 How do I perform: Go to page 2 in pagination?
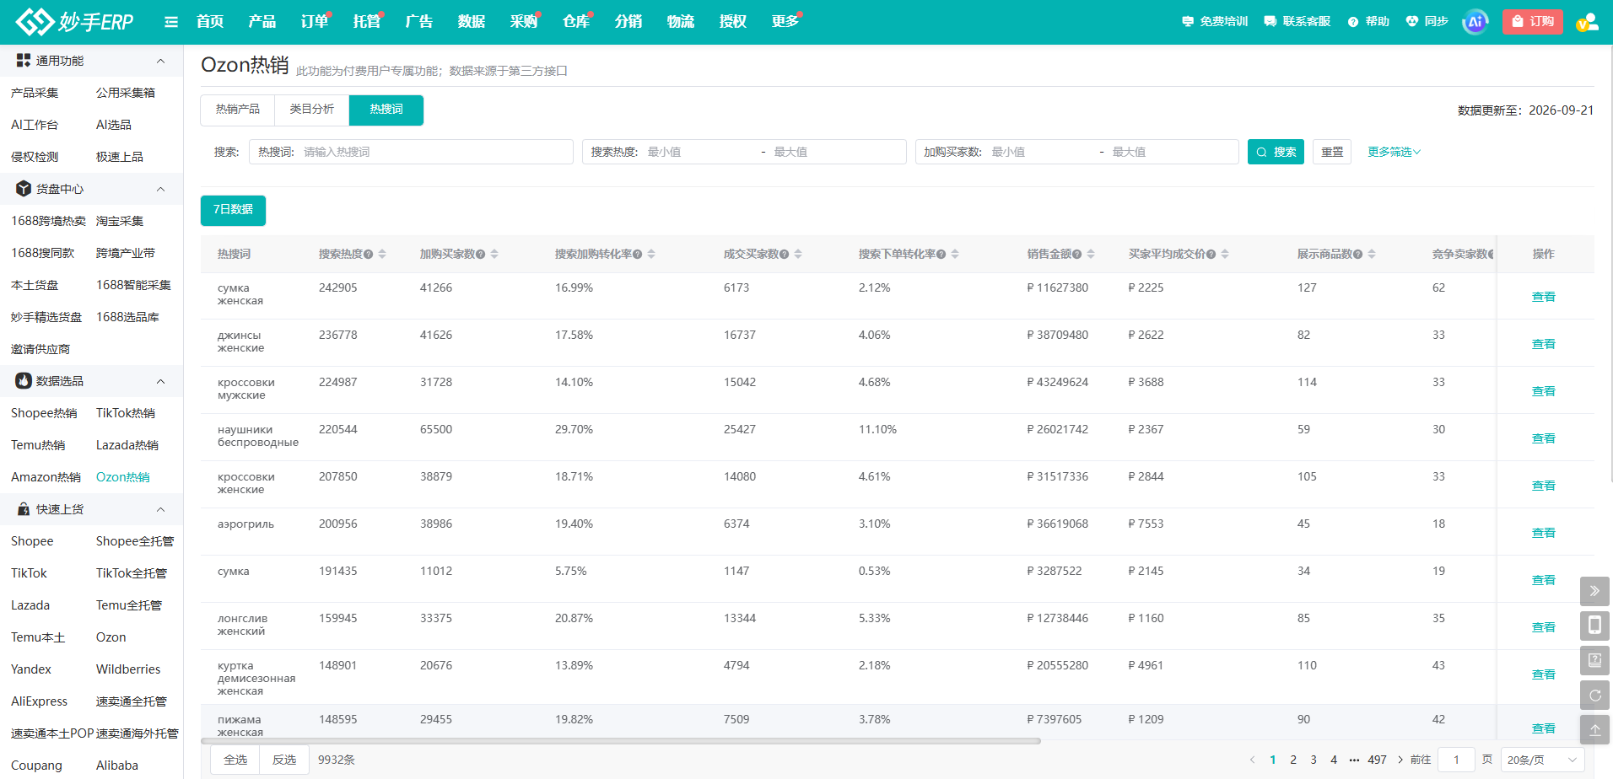click(x=1293, y=760)
